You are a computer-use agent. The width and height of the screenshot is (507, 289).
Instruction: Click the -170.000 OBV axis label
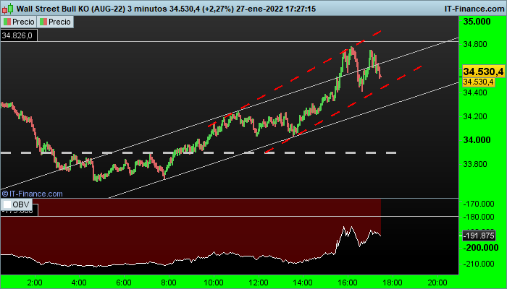479,204
